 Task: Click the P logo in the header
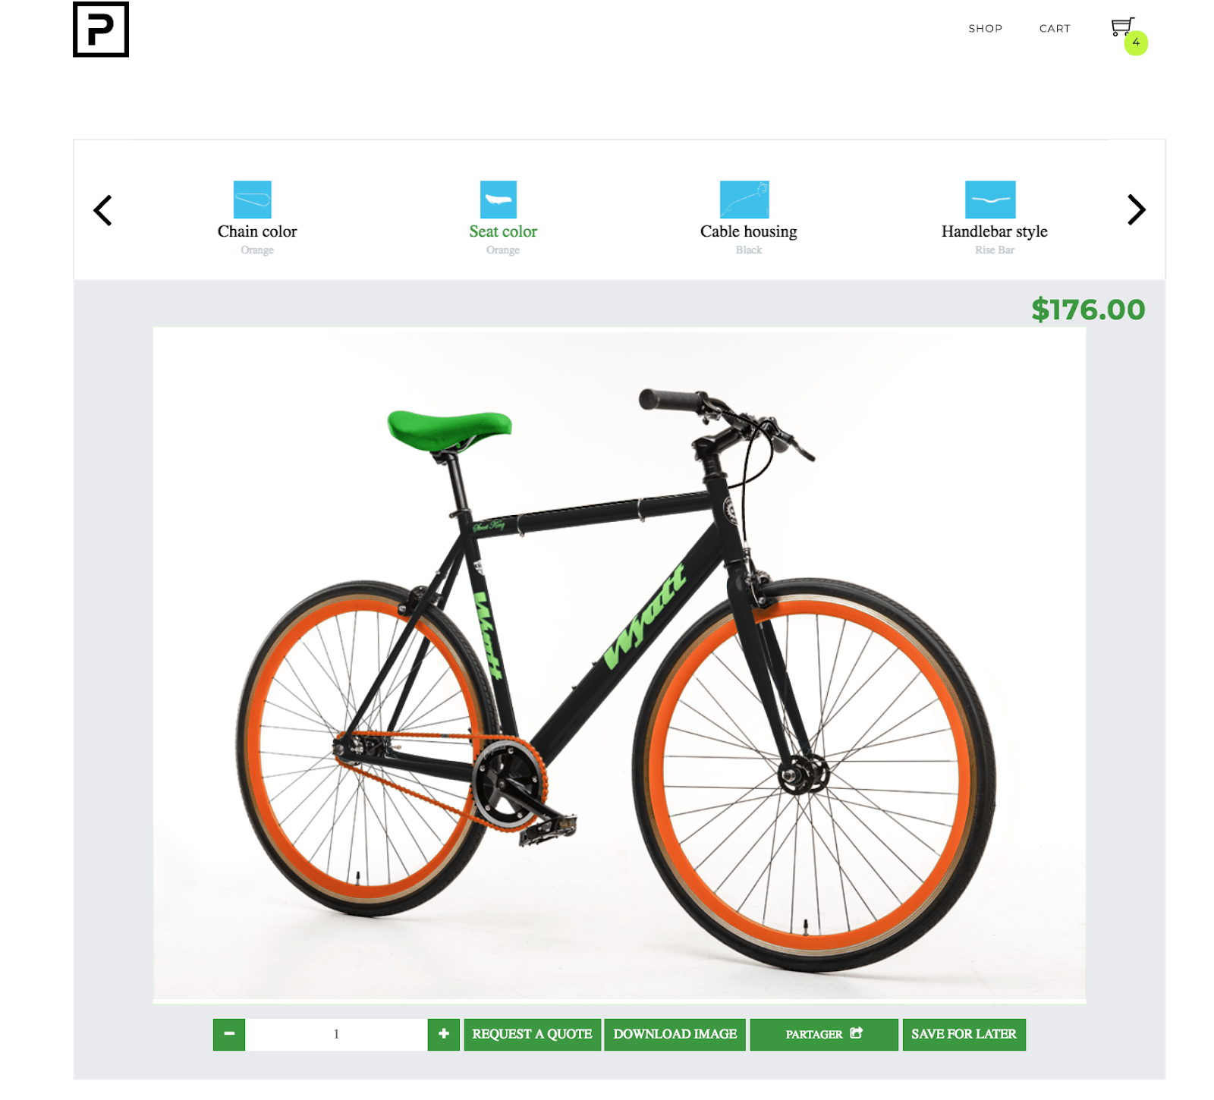[x=101, y=30]
